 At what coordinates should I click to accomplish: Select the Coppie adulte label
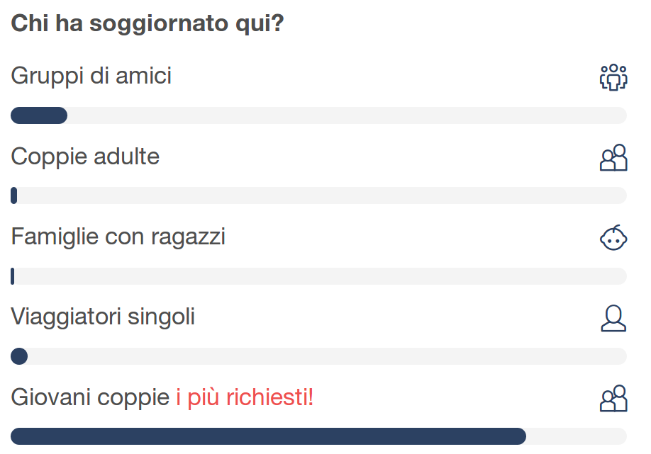coord(85,157)
